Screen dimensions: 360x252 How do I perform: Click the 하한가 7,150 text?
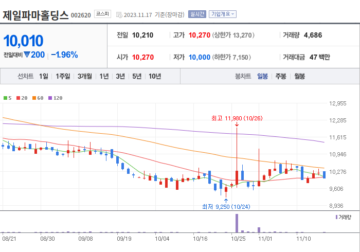click(231, 57)
